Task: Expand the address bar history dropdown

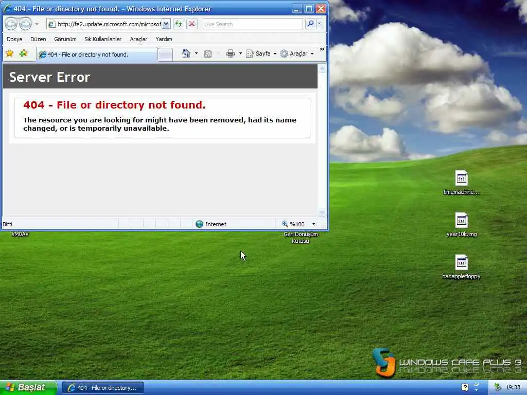Action: point(166,24)
